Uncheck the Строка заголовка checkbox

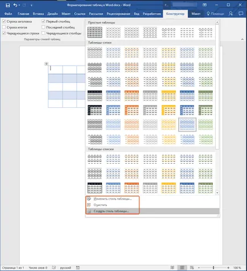[4, 21]
